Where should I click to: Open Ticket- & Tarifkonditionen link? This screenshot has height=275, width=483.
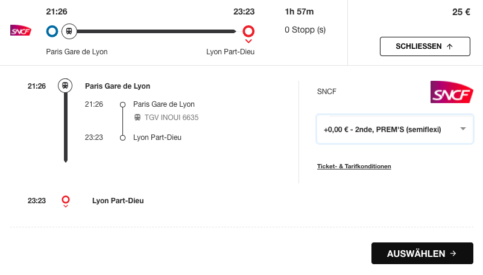pyautogui.click(x=354, y=166)
